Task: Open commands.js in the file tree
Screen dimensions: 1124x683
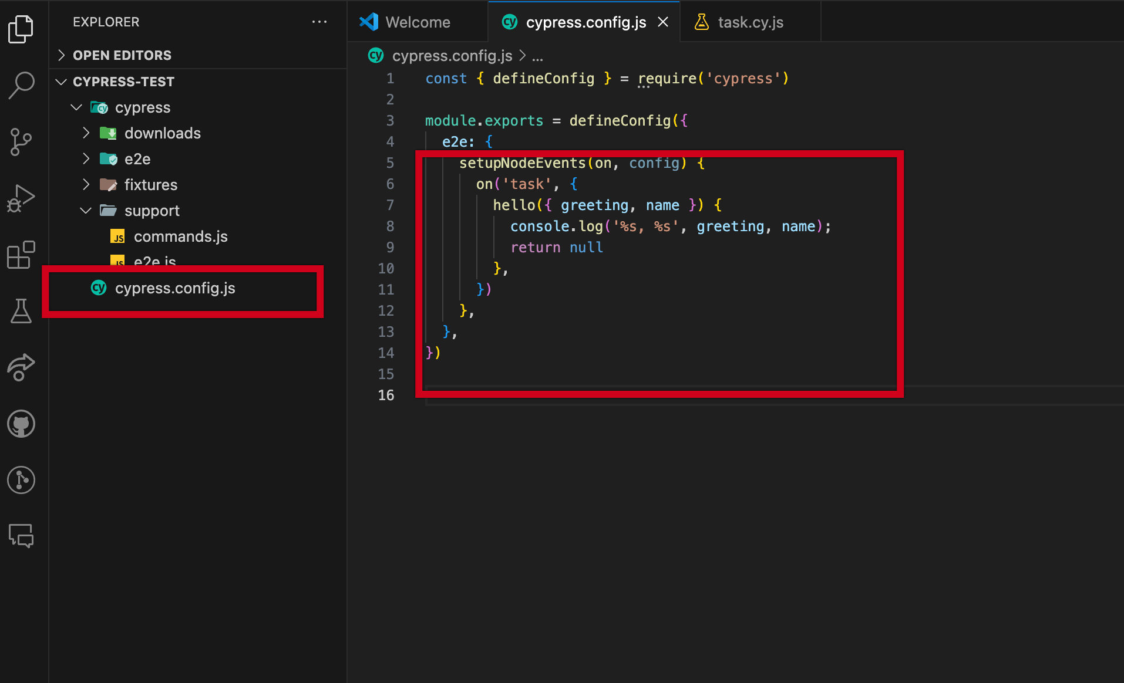Action: coord(180,236)
